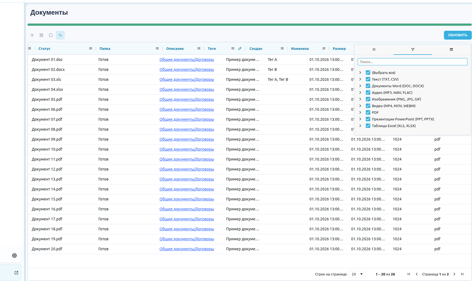This screenshot has height=281, width=472.
Task: Select the Документ 12.pdf name cell
Action: (x=47, y=169)
